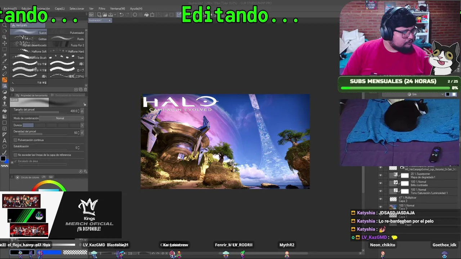
Task: Select the Rotate view tool
Action: (4, 31)
